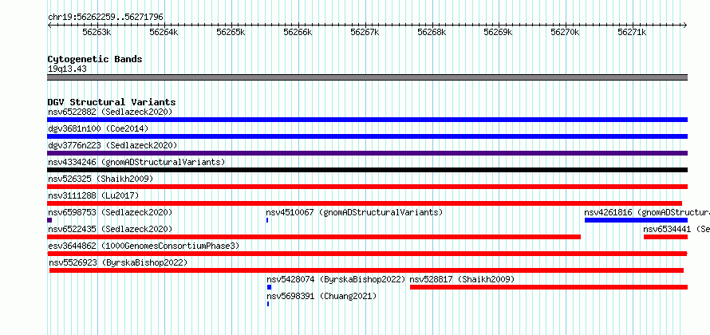Click the small blue marker under nsv5428074
710x335 pixels.
click(269, 287)
